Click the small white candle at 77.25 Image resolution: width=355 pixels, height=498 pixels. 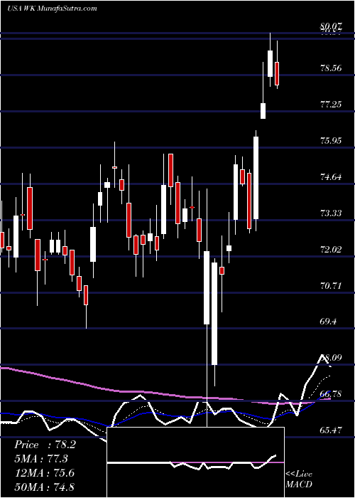263,111
